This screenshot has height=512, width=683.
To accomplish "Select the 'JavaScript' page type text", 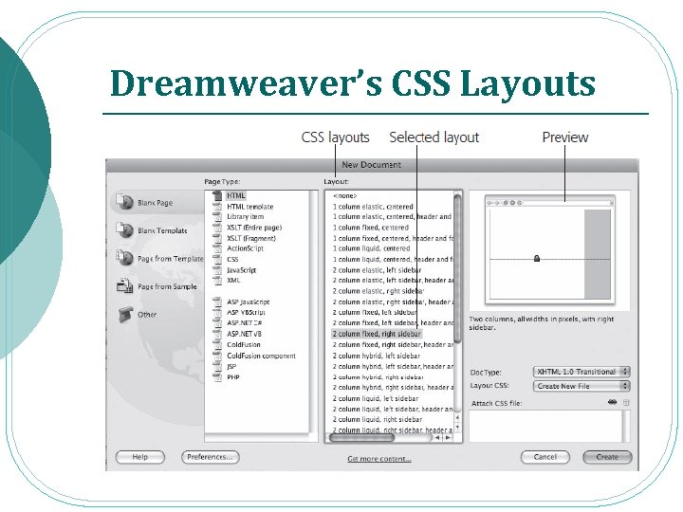I will pos(241,270).
